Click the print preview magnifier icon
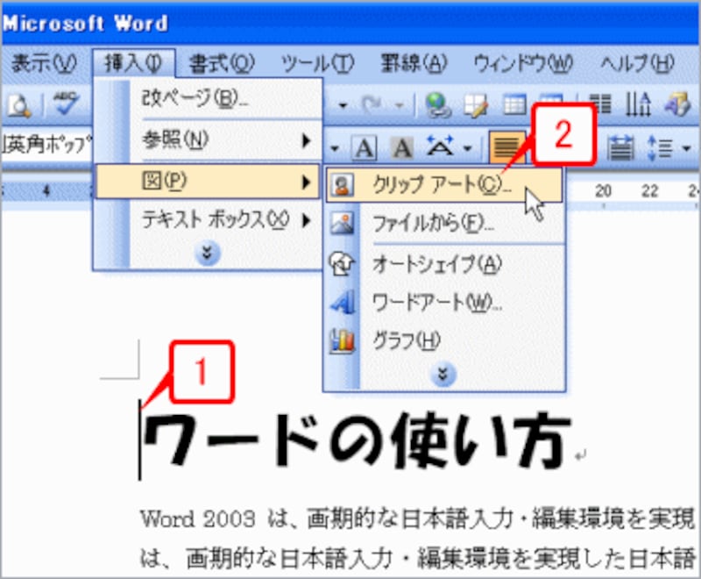701x579 pixels. [19, 105]
